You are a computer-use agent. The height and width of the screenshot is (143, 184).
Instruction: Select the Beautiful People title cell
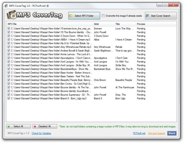pos(124,80)
